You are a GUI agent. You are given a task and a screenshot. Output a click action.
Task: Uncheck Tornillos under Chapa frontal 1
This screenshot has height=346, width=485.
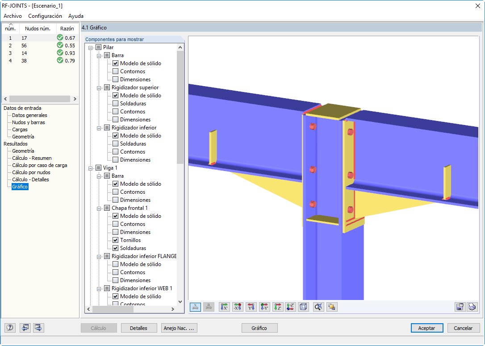[115, 240]
